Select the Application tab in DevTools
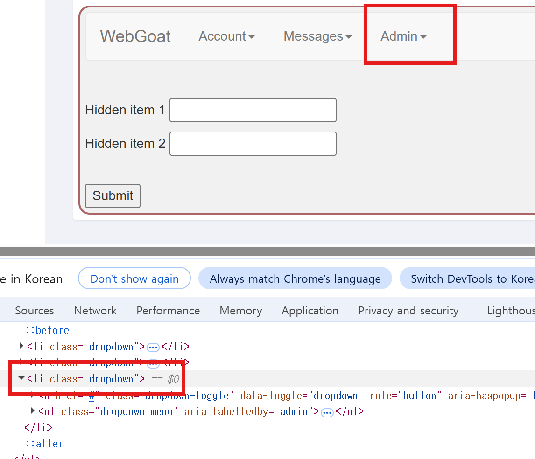Viewport: 535px width, 459px height. point(310,310)
